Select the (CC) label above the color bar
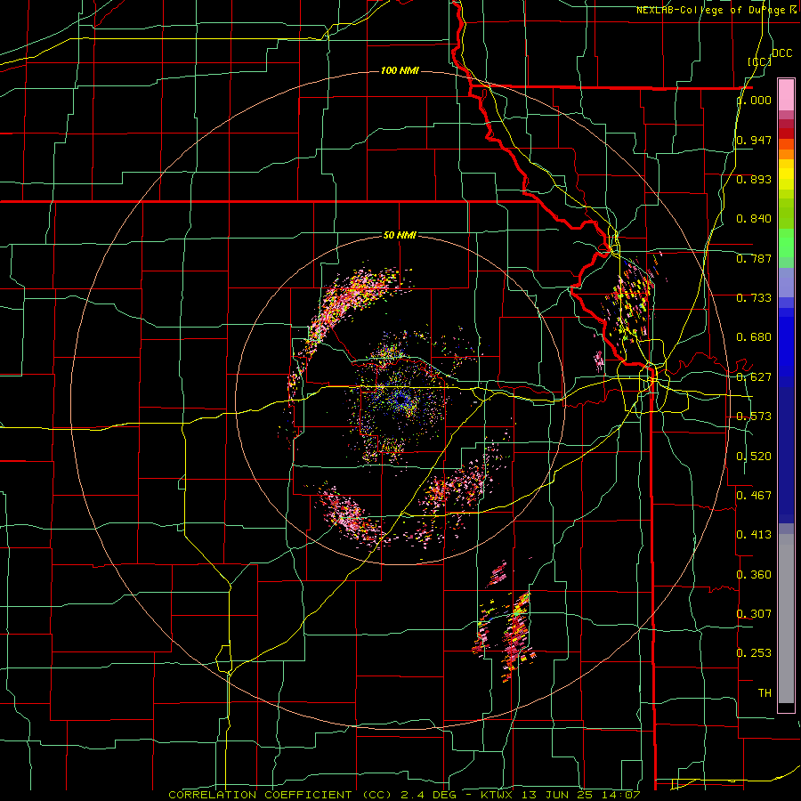 (x=759, y=61)
